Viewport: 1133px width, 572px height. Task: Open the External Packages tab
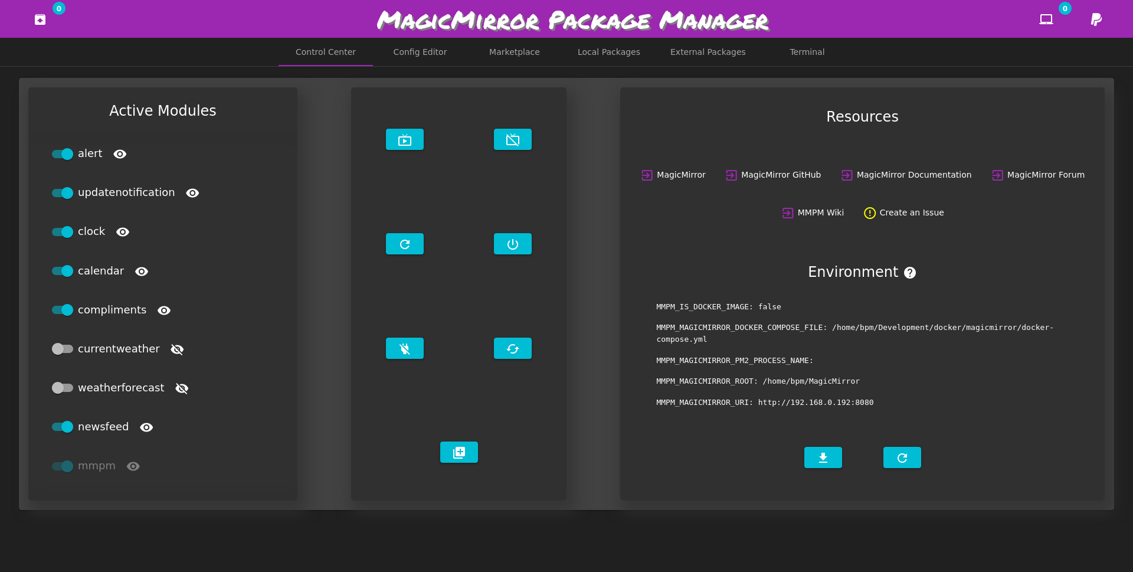tap(708, 52)
